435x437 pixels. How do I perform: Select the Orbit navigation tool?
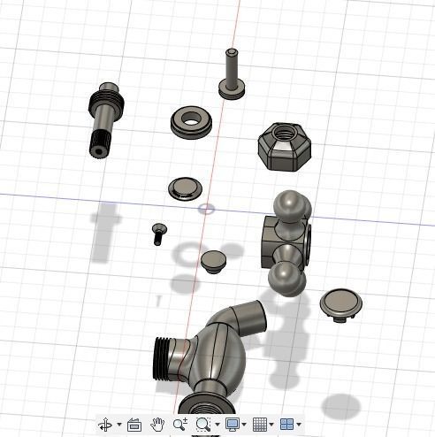105,425
